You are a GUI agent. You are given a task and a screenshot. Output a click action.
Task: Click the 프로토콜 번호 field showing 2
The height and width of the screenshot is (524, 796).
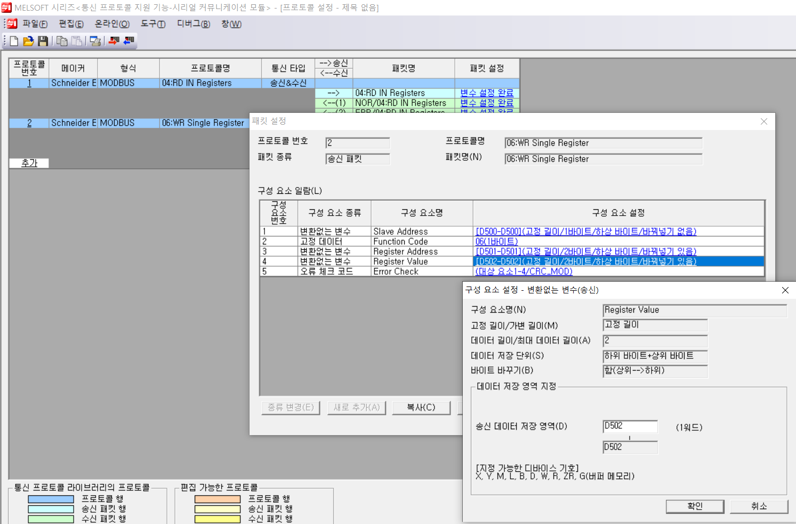[358, 143]
